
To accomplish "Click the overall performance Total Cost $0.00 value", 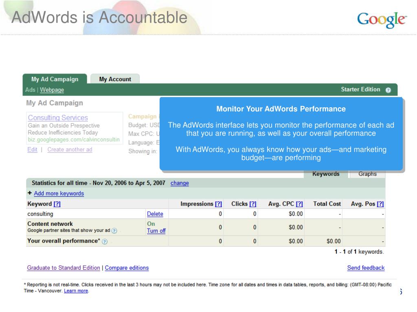I will pyautogui.click(x=334, y=241).
